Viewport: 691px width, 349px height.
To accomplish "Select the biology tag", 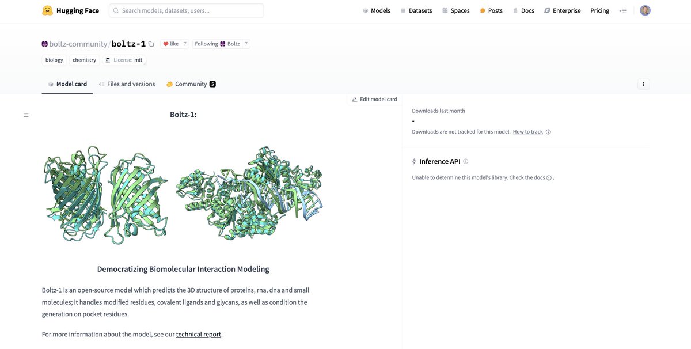I will [55, 60].
